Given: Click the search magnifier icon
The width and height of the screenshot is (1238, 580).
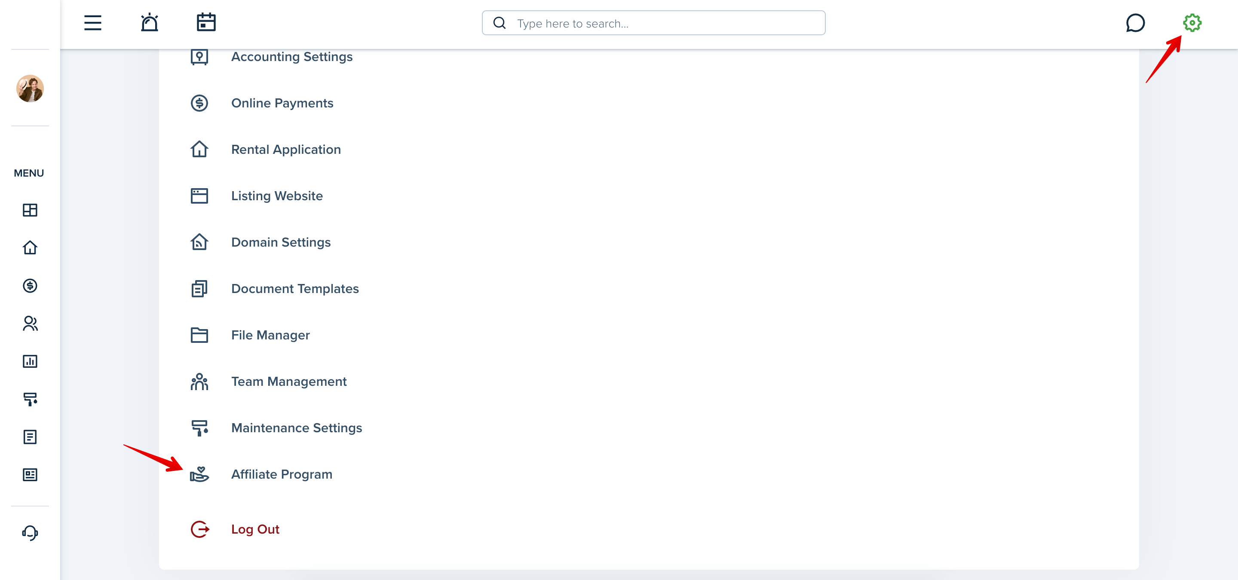Looking at the screenshot, I should [x=500, y=23].
